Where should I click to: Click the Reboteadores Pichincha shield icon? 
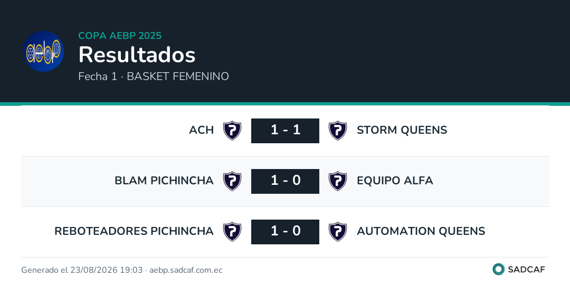232,231
